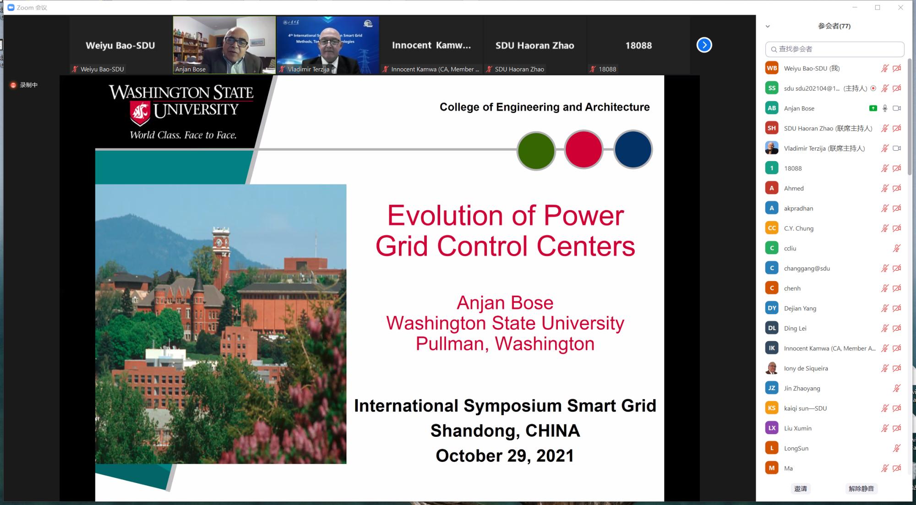The image size is (916, 505).
Task: Toggle Weiyu Bao-SDU's muted microphone in list
Action: click(x=885, y=68)
